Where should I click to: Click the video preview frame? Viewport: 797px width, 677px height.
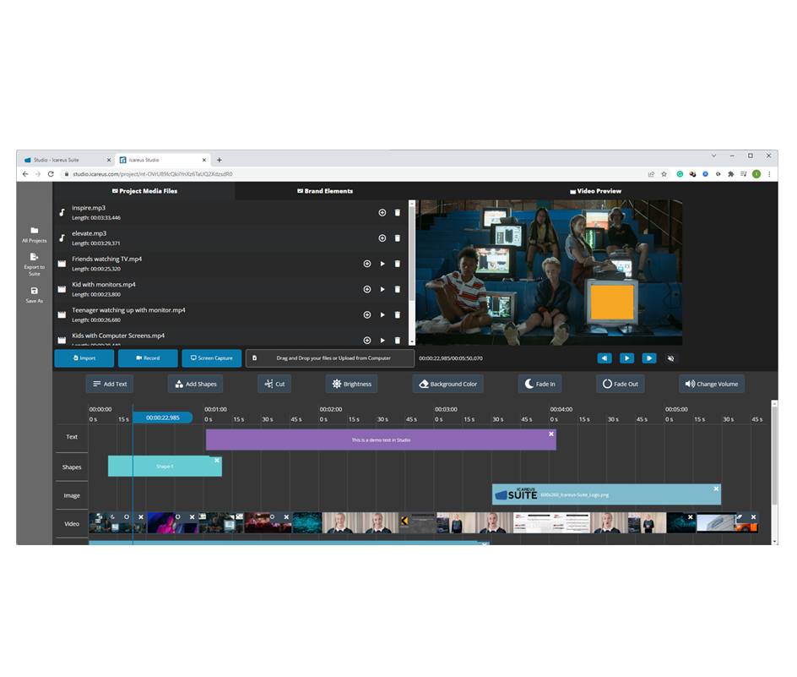(549, 273)
